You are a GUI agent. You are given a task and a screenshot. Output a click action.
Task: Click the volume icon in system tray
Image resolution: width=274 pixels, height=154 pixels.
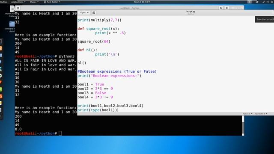tap(268, 2)
